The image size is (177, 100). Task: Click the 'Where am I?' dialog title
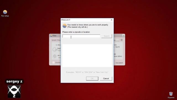point(66,20)
